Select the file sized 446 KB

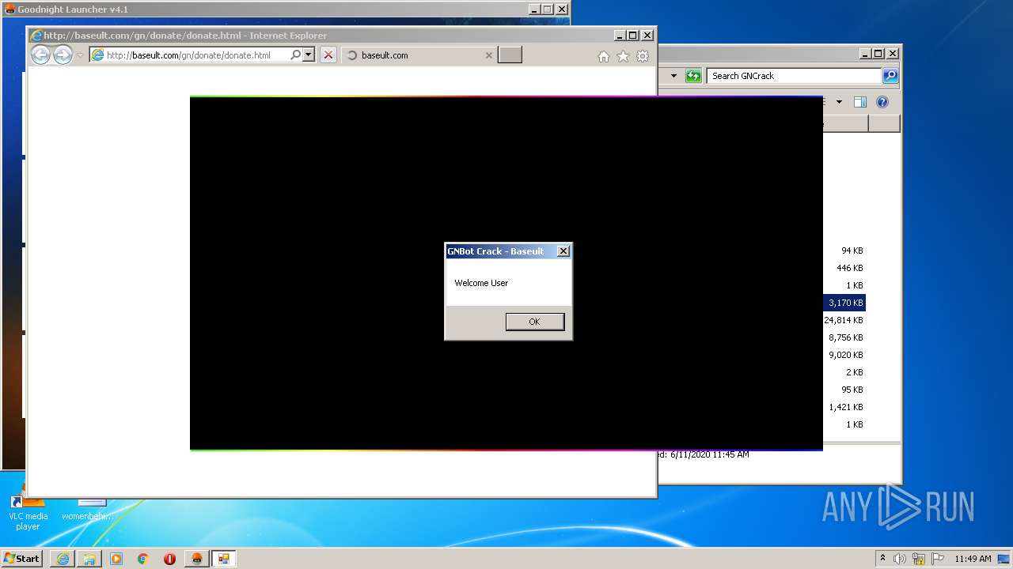pyautogui.click(x=849, y=268)
